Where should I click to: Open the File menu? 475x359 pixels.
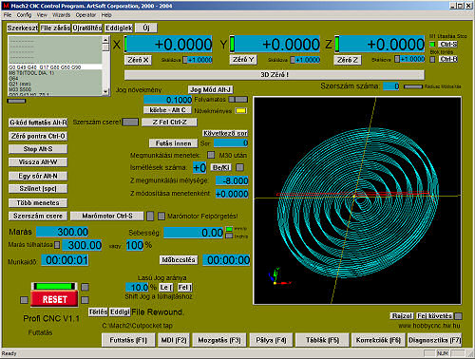(x=8, y=15)
